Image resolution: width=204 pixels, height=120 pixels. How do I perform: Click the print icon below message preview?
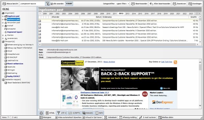[x=41, y=113]
